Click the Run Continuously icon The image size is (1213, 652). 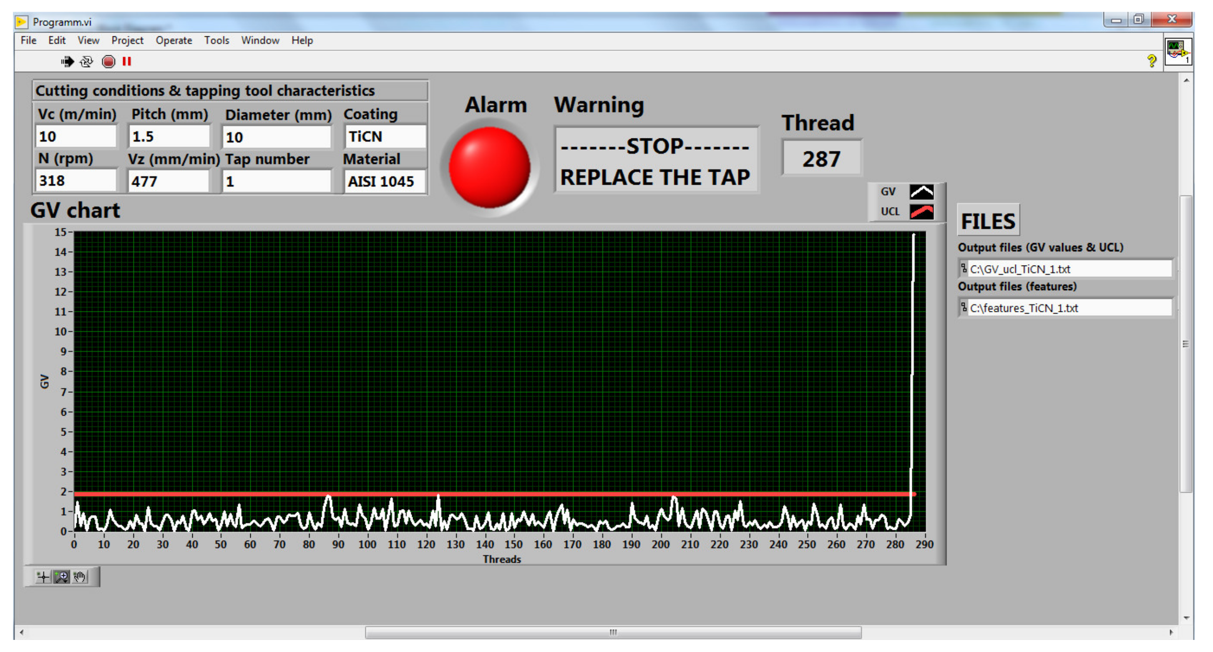86,62
